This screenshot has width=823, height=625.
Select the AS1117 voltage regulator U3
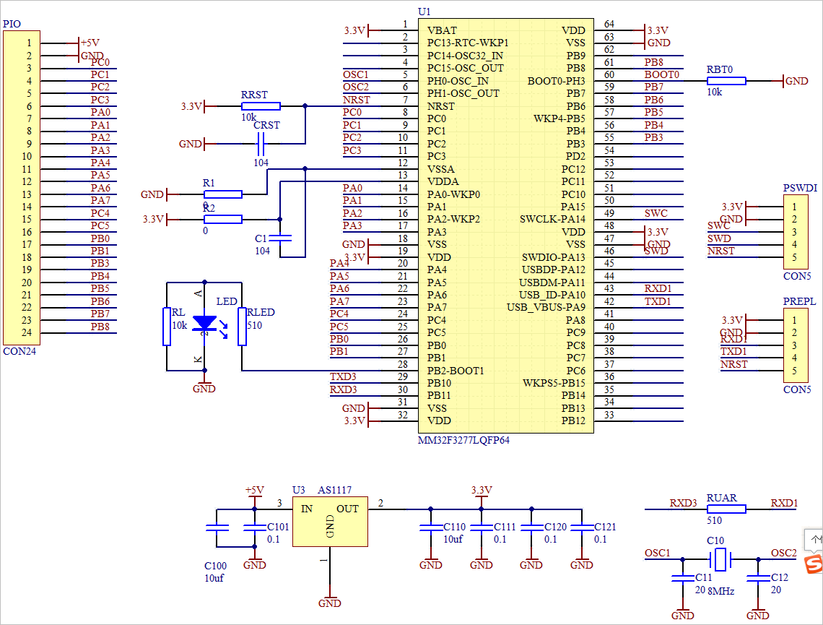point(330,521)
